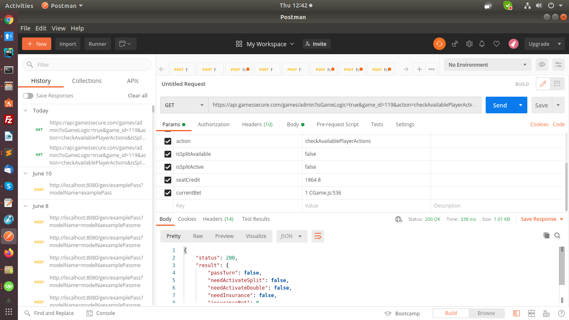Open the Pre-request Script tab
Viewport: 569px width, 320px height.
coord(337,125)
